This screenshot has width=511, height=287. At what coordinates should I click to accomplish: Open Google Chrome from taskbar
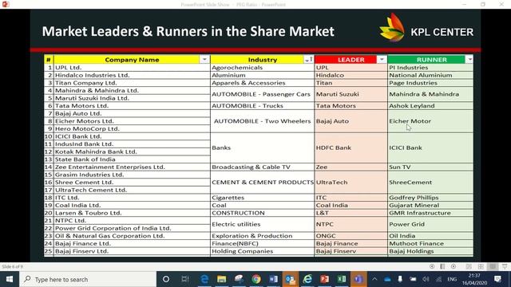256,279
